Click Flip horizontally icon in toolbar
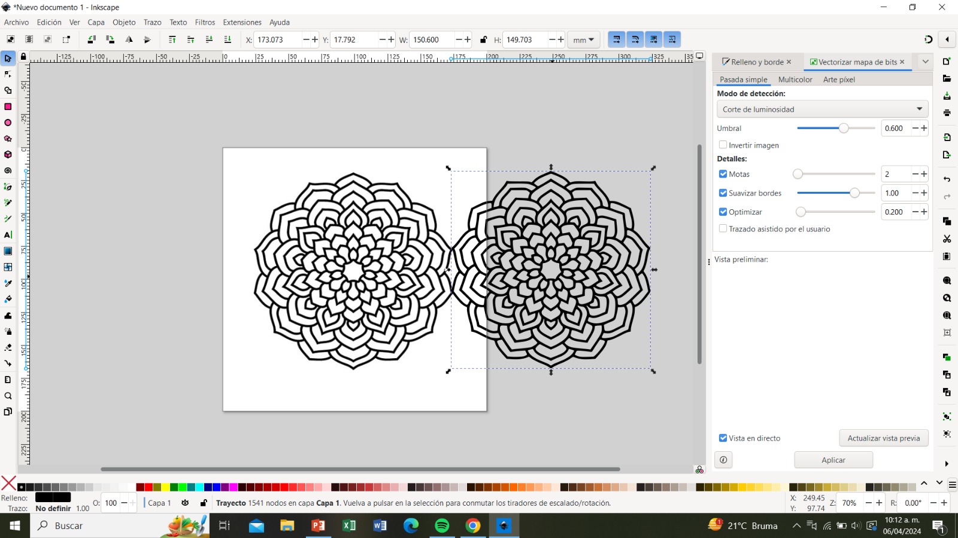958x538 pixels. (x=129, y=39)
